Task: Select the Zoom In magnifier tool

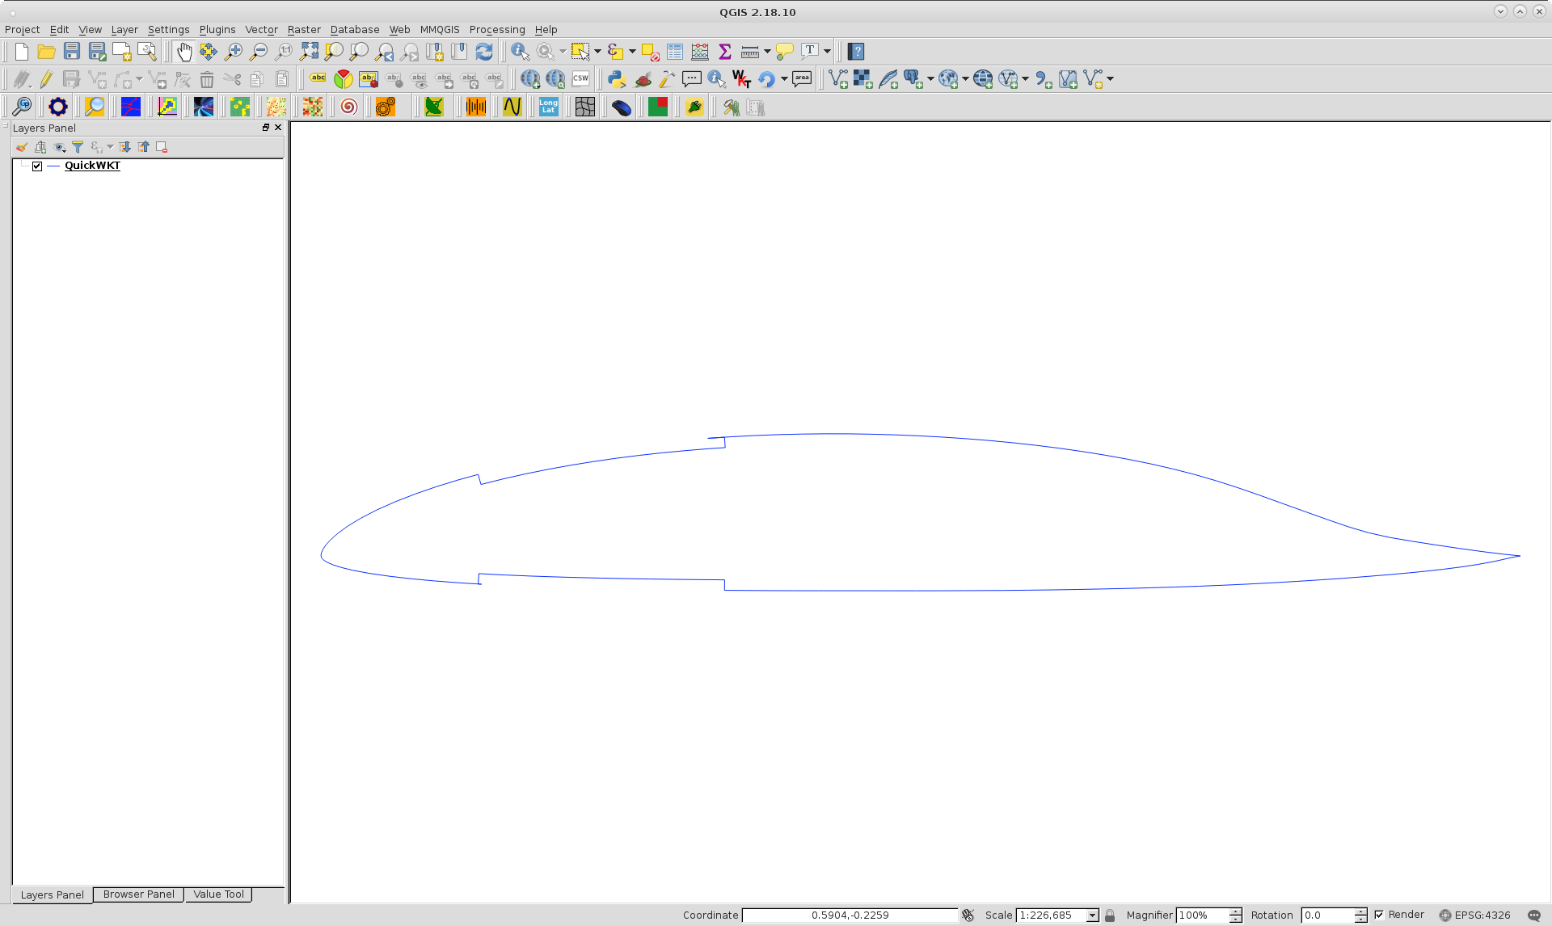Action: click(234, 52)
